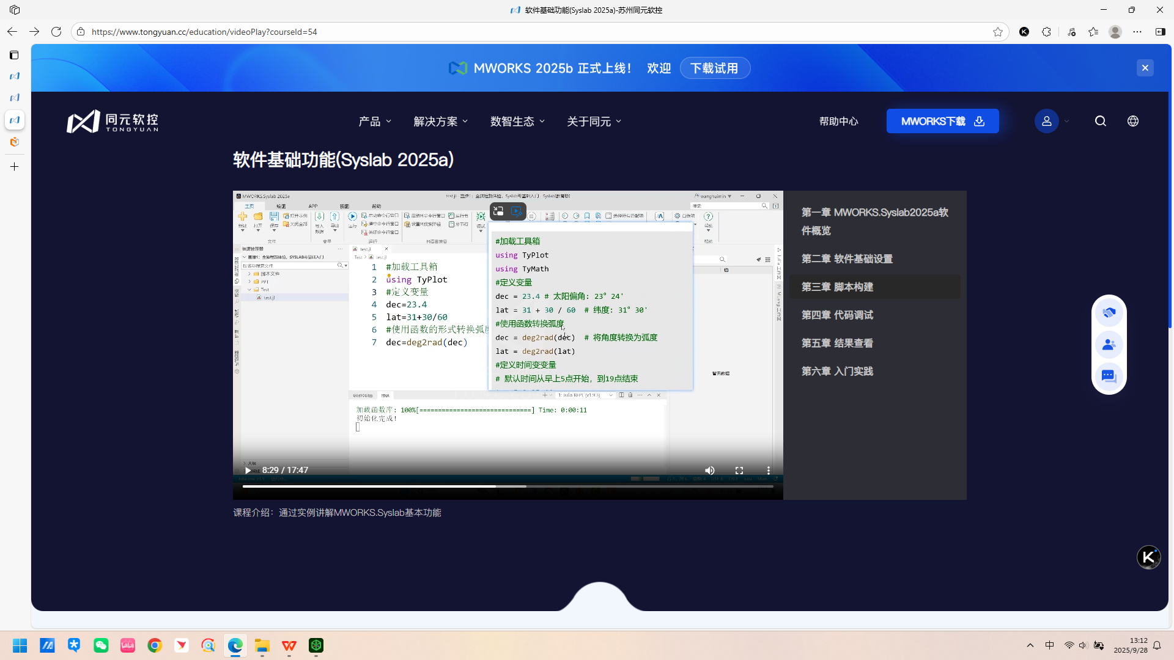Click the browser back arrow
The image size is (1174, 660).
click(x=12, y=32)
